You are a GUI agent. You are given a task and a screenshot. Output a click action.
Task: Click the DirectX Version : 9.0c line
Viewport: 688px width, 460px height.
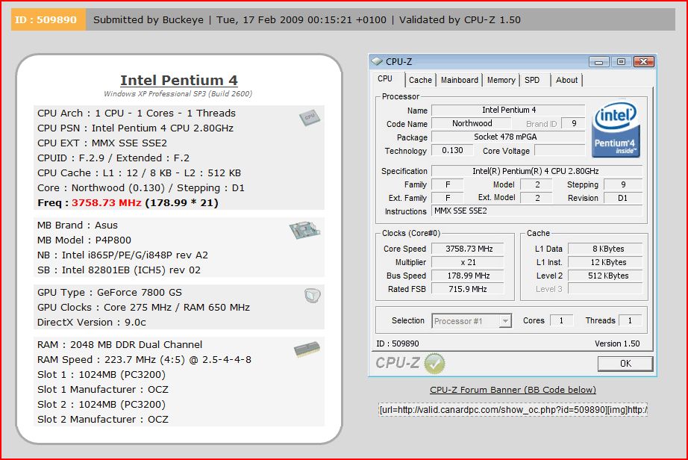tap(92, 322)
